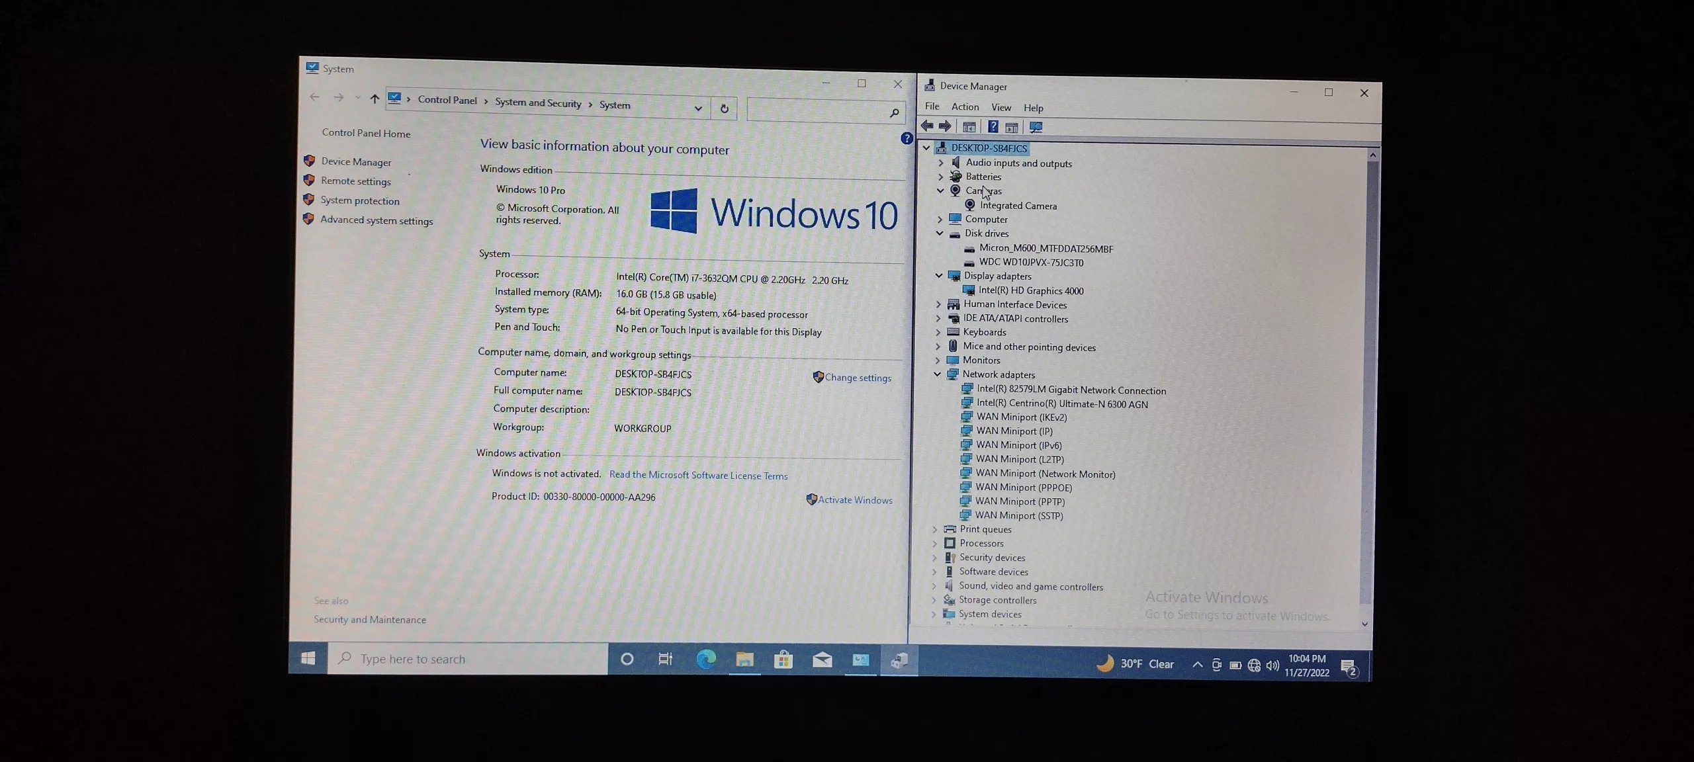This screenshot has height=762, width=1694.
Task: Collapse the Display adapters node
Action: coord(939,275)
